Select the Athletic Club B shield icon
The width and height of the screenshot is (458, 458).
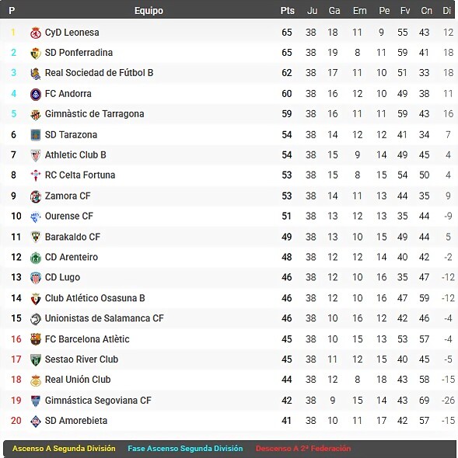(36, 155)
